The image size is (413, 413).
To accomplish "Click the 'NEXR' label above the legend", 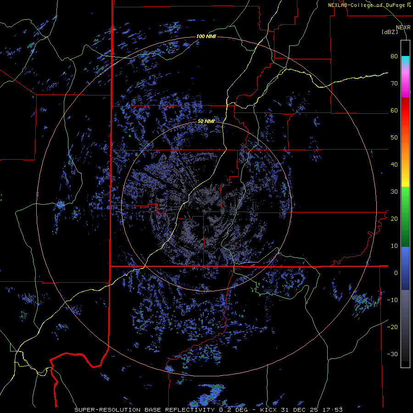I will point(403,28).
